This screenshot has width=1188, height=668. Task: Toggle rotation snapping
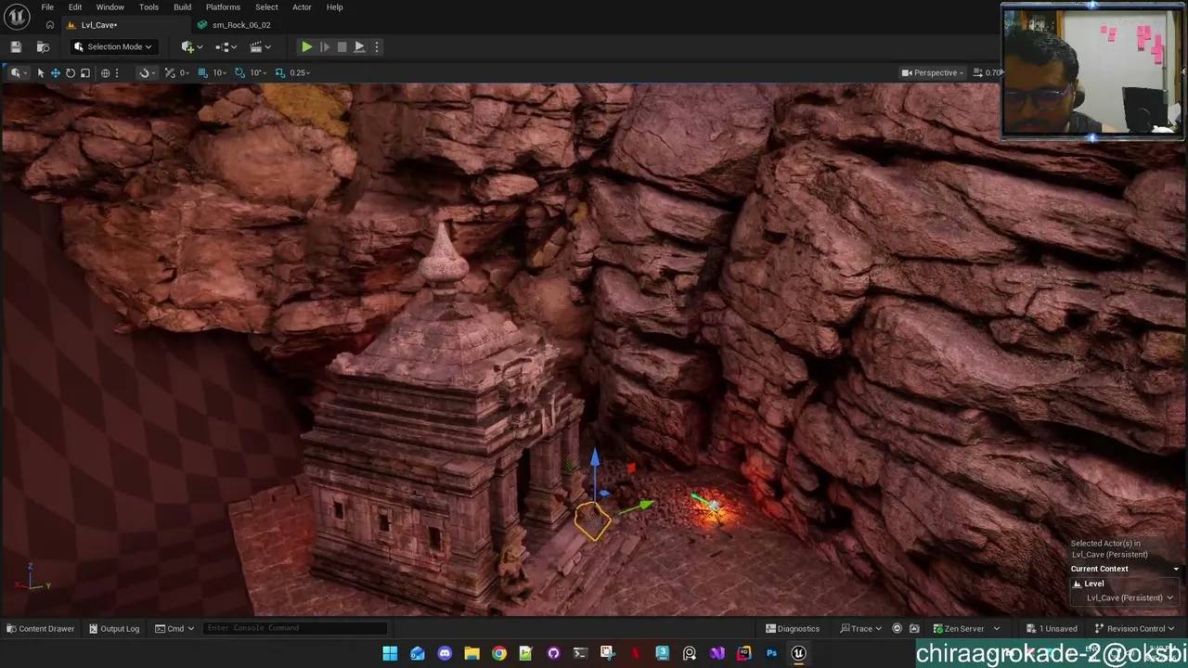pos(239,72)
